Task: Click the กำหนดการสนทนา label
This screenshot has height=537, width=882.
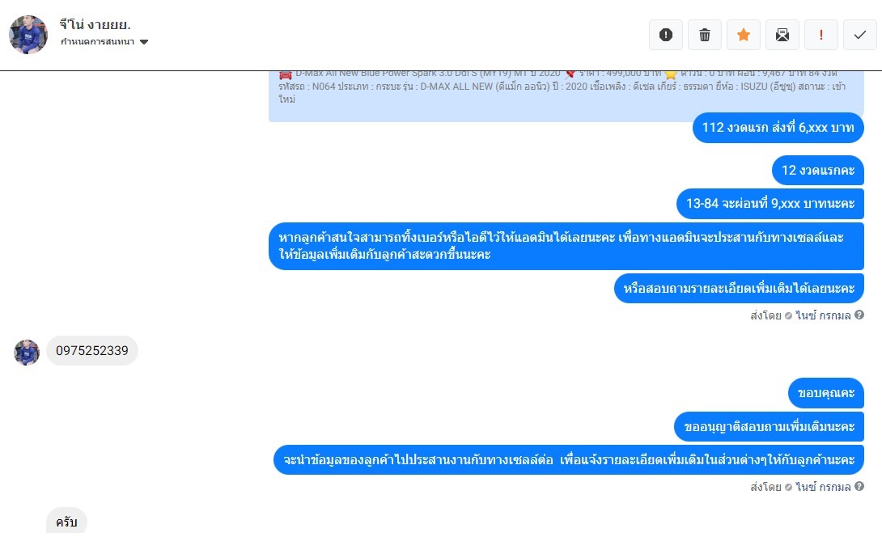Action: pos(97,42)
